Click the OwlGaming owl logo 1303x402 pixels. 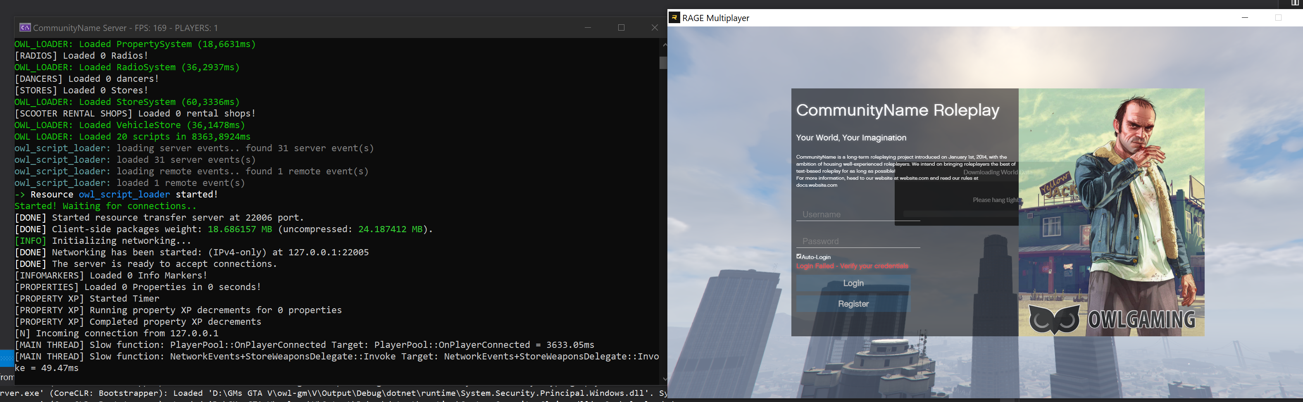[x=1054, y=320]
